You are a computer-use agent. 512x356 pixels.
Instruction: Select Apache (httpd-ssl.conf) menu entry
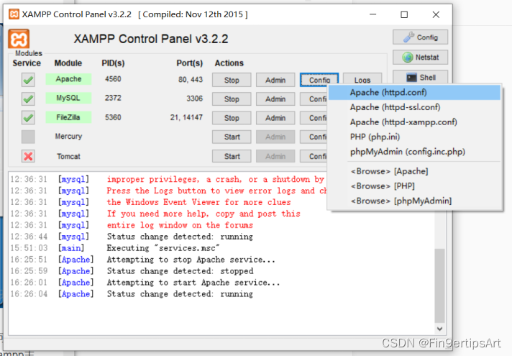pos(414,107)
